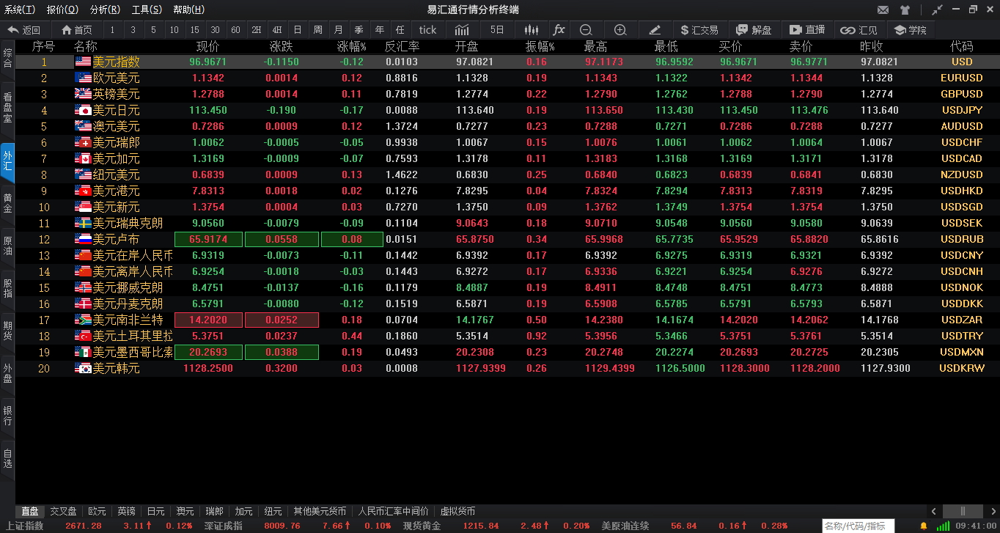
Task: Open 解盘 market commentary
Action: [x=754, y=30]
